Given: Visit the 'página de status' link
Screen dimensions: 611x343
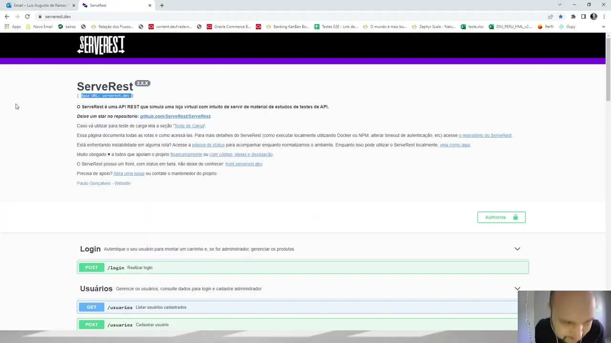Looking at the screenshot, I should [x=208, y=145].
